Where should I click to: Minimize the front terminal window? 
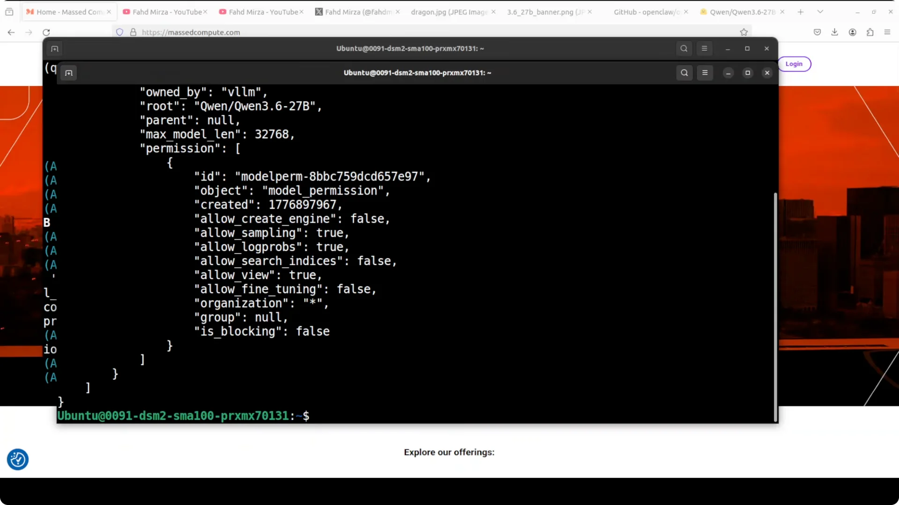[728, 72]
